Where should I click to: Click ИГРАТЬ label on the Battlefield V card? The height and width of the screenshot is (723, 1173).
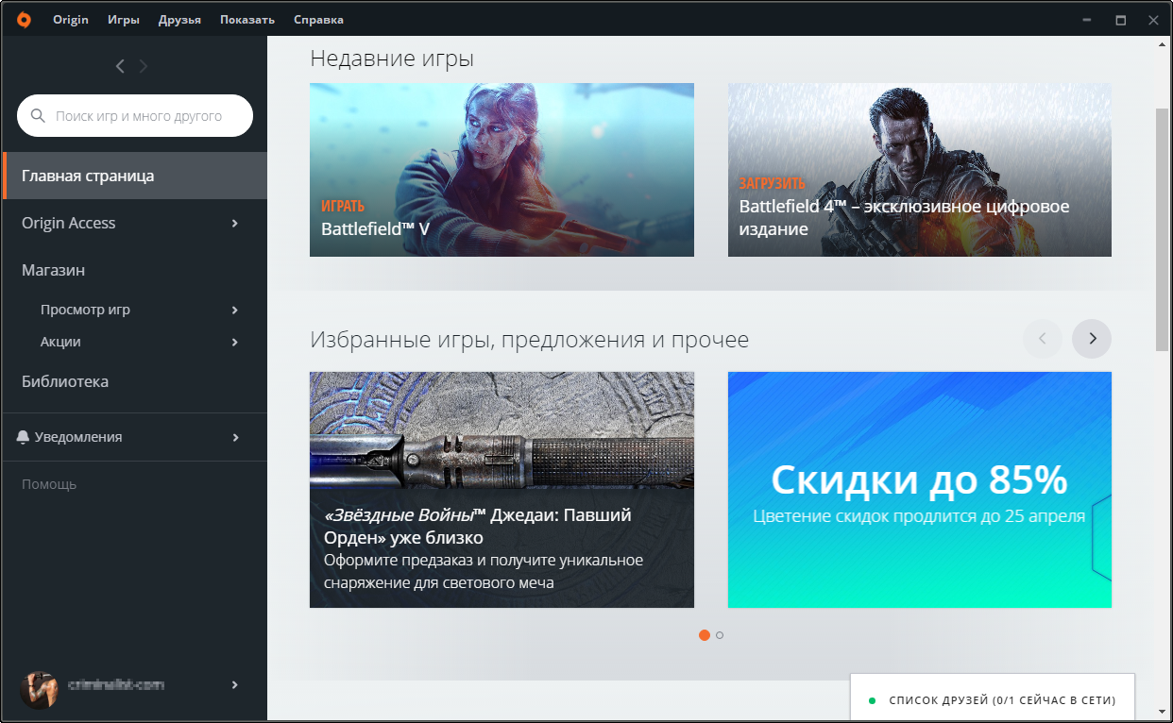point(343,206)
